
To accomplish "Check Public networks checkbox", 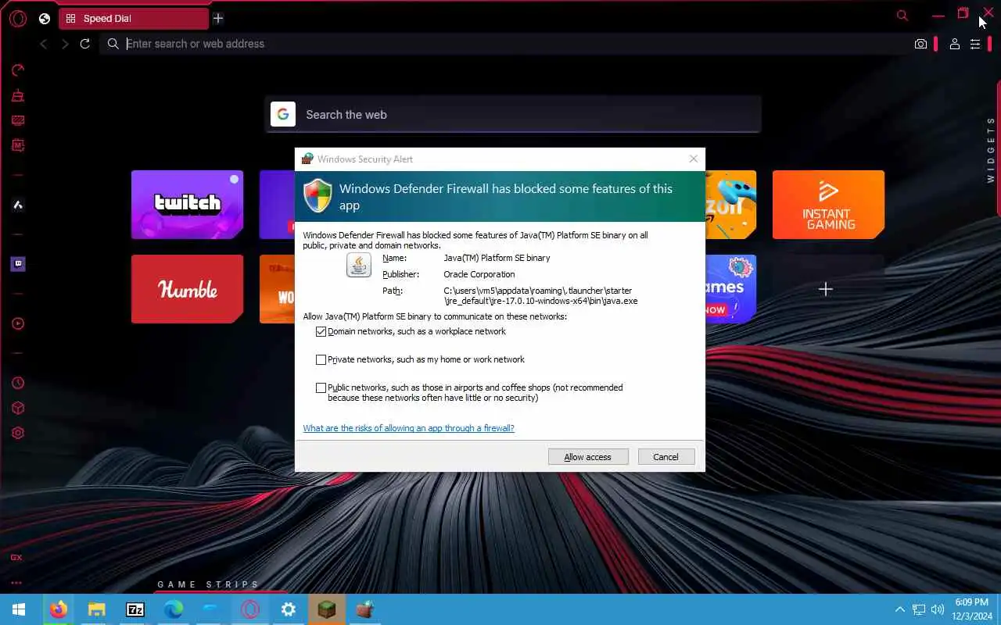I will pos(321,387).
